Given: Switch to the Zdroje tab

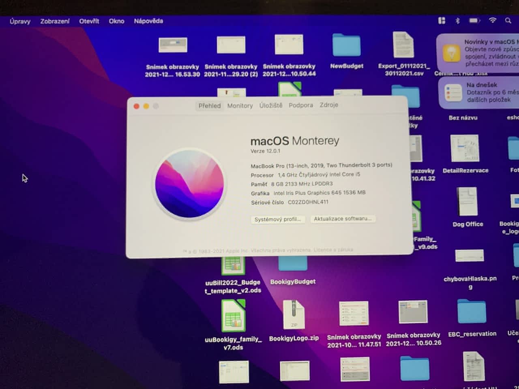Looking at the screenshot, I should (x=329, y=105).
